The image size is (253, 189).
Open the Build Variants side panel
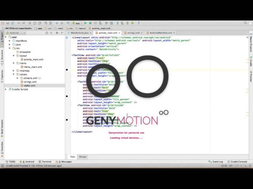pyautogui.click(x=2, y=129)
